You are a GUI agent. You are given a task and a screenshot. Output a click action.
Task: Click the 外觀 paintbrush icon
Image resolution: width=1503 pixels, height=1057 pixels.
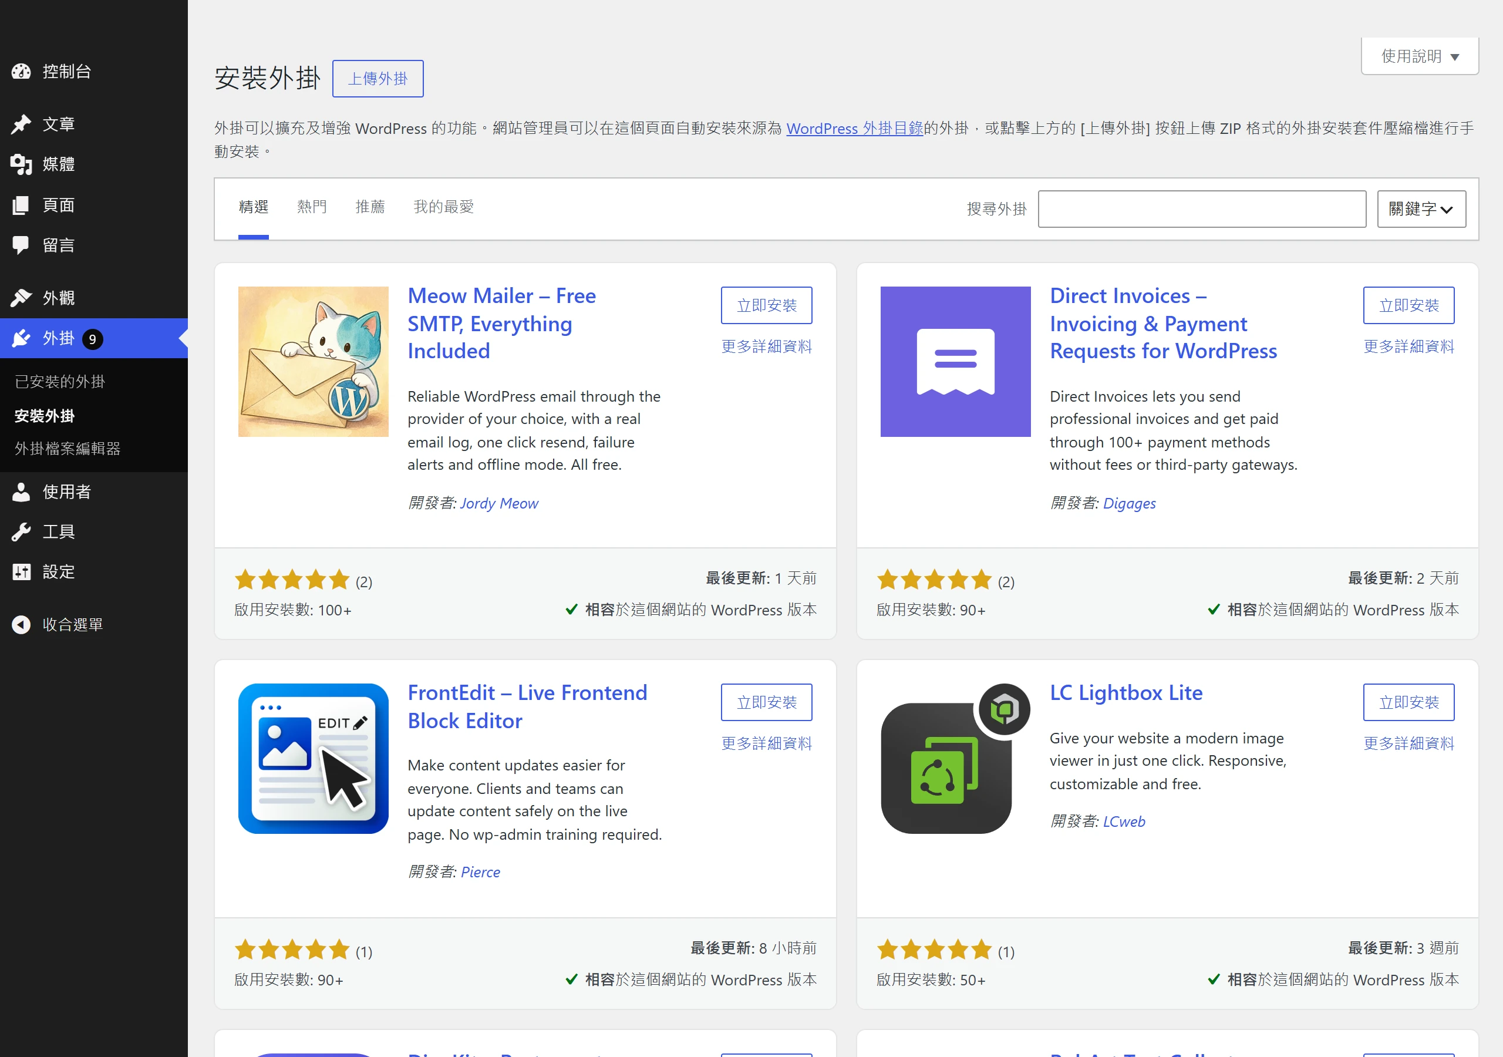[x=21, y=298]
